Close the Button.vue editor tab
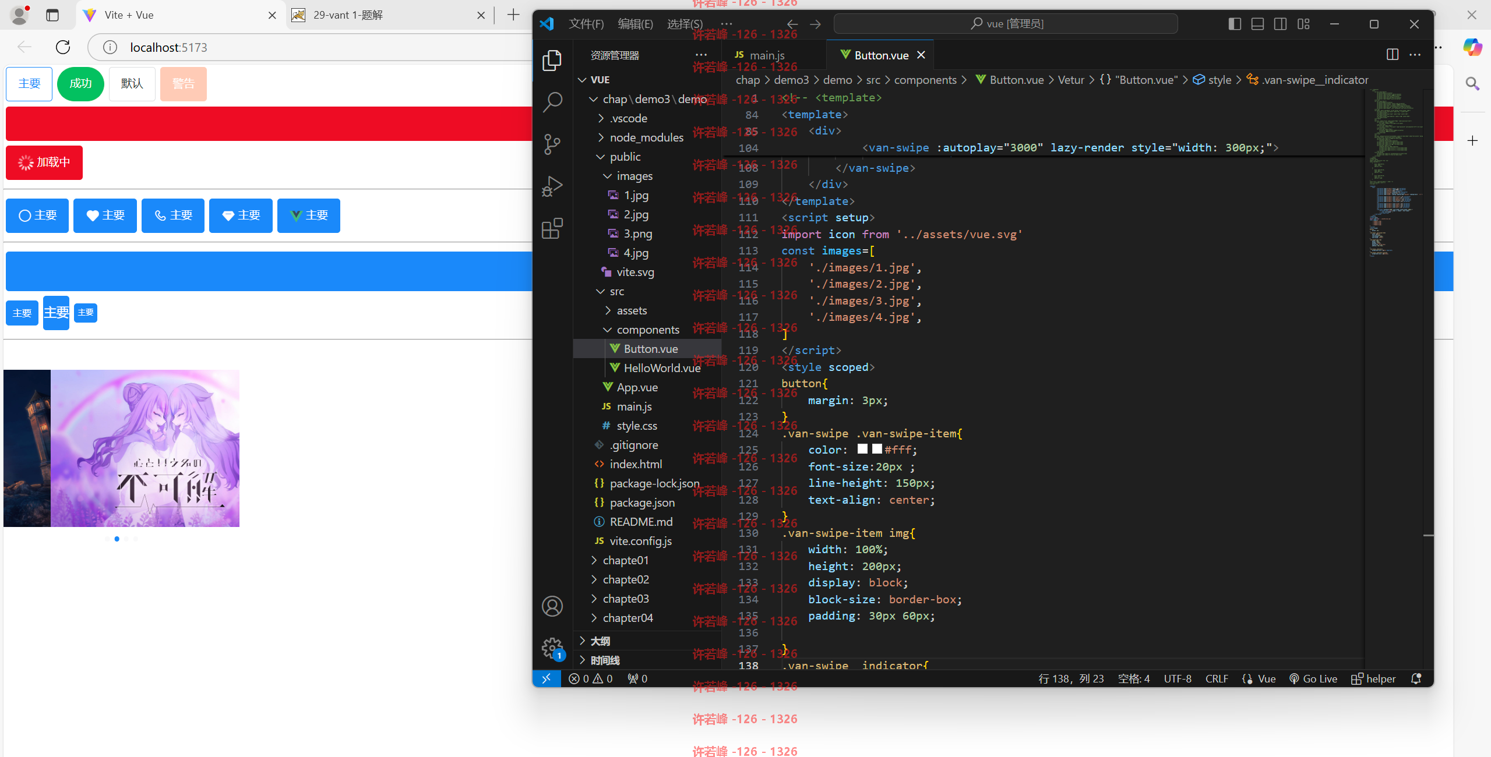 (x=921, y=55)
